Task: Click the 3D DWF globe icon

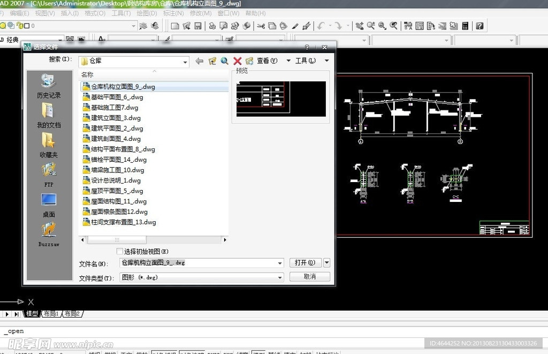Action: (247, 26)
